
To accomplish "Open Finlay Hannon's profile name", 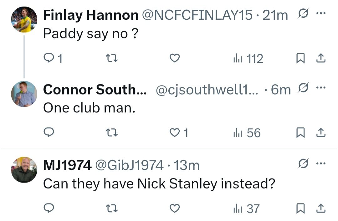I will point(90,15).
